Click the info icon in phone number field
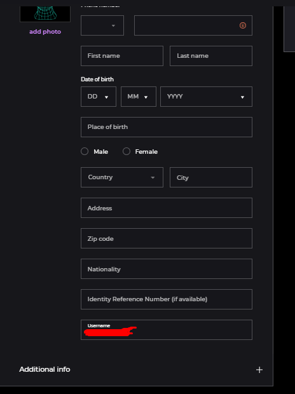 point(243,25)
